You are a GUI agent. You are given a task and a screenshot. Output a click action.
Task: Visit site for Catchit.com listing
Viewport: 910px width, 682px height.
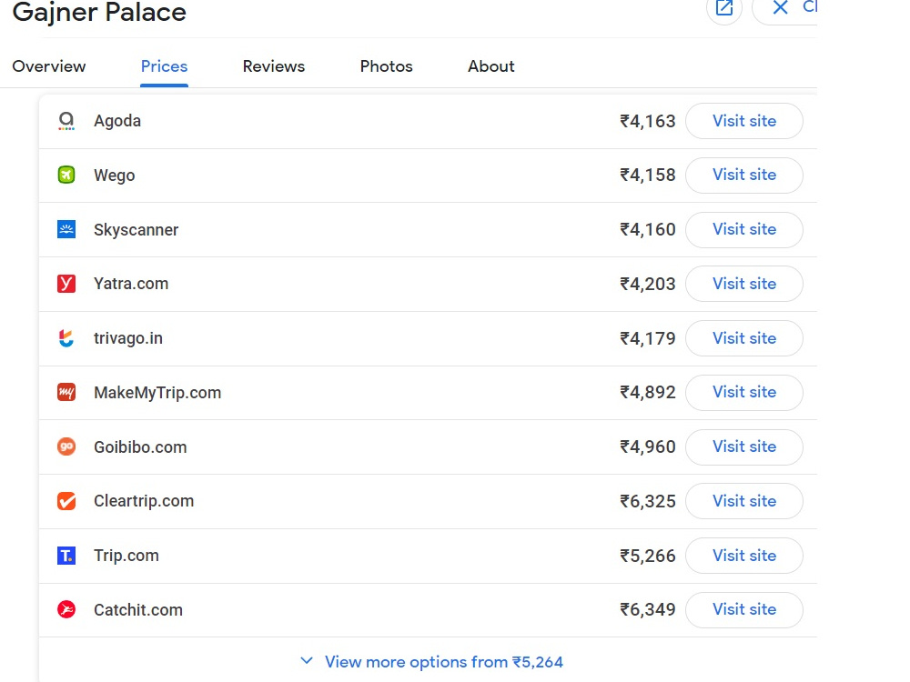[744, 609]
